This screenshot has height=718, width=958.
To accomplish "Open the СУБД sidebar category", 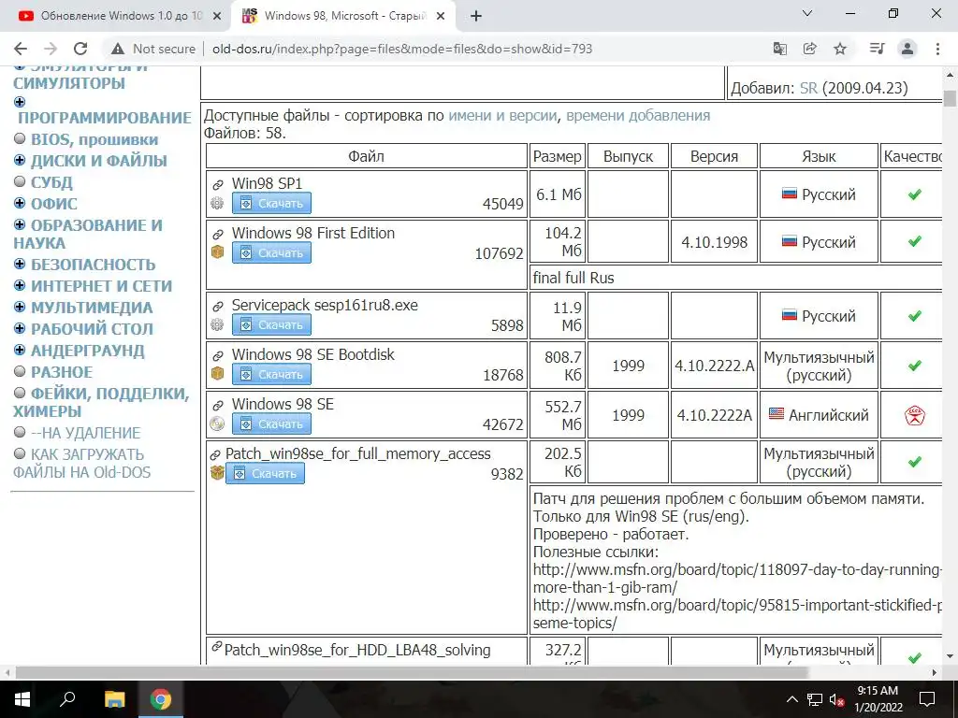I will [52, 182].
